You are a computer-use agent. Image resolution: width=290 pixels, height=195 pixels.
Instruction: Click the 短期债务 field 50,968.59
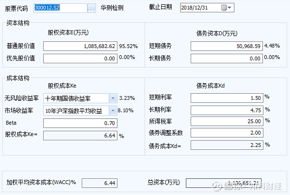[x=227, y=46]
